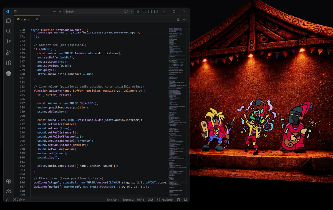This screenshot has height=210, width=333.
Task: Go forward with the right arrow
Action: coord(60,11)
